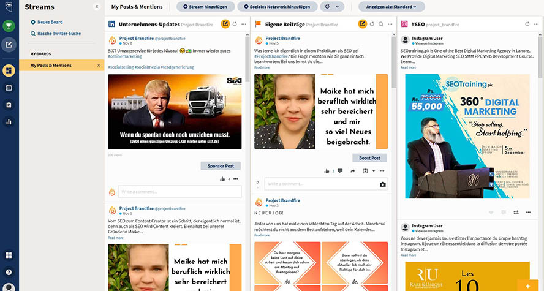Screen dimensions: 544x291
Task: Click the #socialselling hashtag
Action: pos(121,67)
